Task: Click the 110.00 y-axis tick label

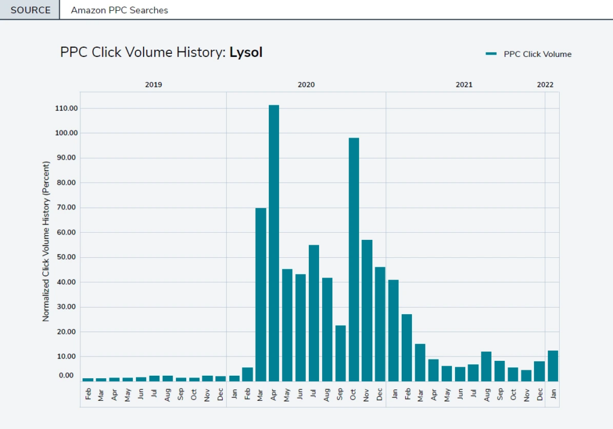Action: point(66,108)
